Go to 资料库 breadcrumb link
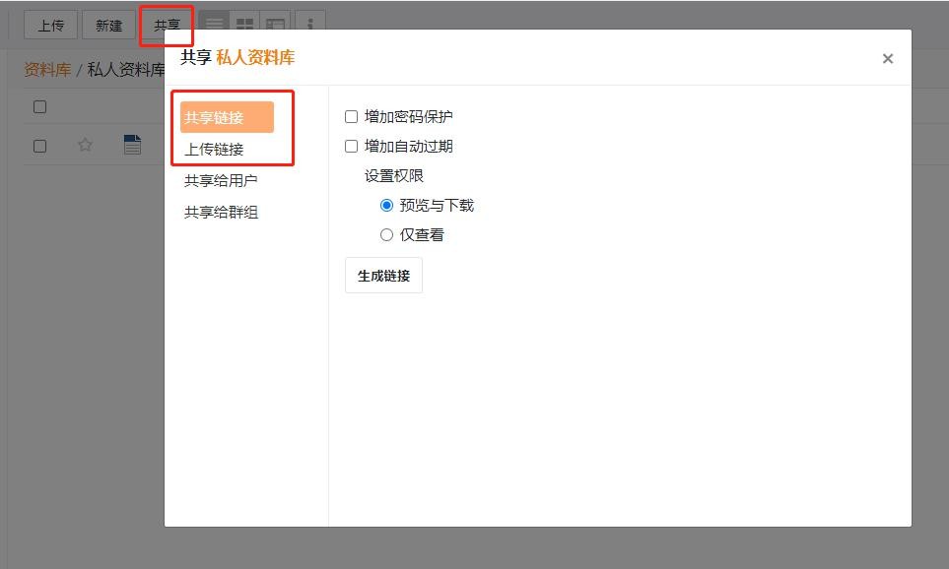949x569 pixels. coord(47,70)
